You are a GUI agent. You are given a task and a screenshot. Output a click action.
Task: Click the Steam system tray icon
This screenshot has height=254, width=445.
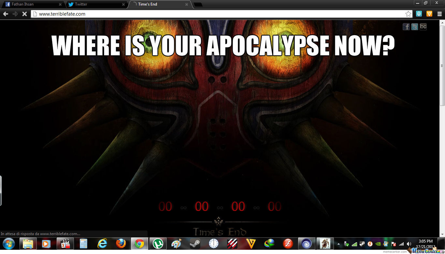(x=362, y=244)
